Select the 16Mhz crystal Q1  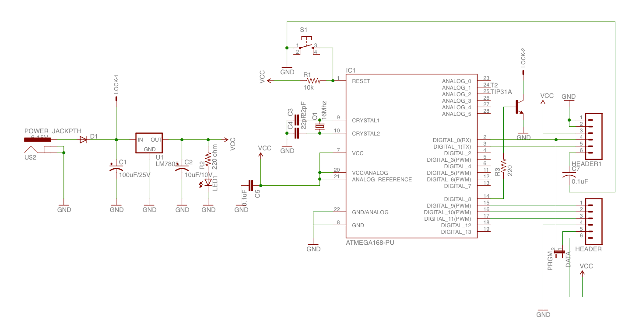[320, 127]
